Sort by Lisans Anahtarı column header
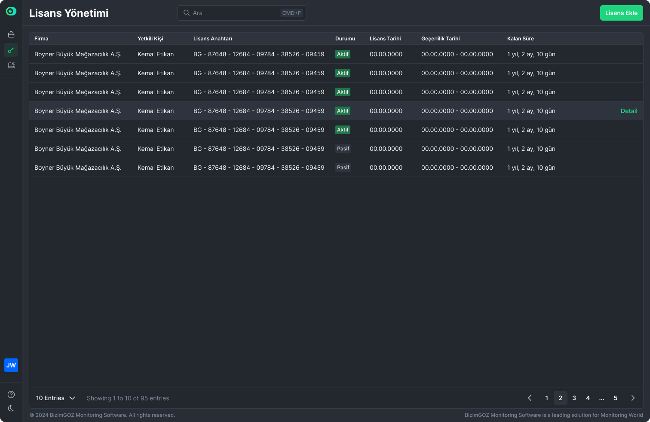This screenshot has width=650, height=422. pyautogui.click(x=213, y=39)
